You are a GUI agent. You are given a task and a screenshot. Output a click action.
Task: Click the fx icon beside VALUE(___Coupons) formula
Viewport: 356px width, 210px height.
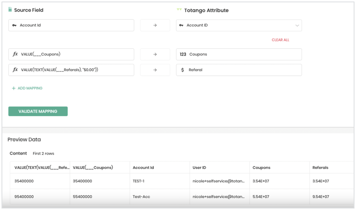pos(15,54)
